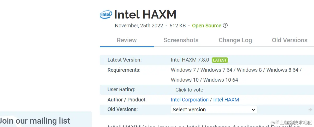The width and height of the screenshot is (314, 127).
Task: Open the Change Log tab
Action: [235, 40]
